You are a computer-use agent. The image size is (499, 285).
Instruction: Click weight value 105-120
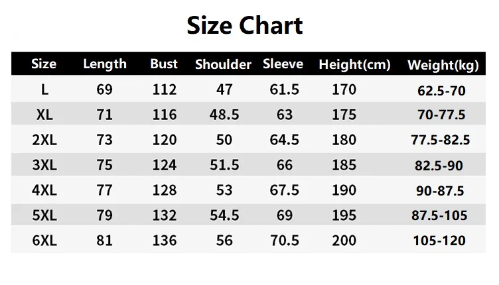point(439,241)
